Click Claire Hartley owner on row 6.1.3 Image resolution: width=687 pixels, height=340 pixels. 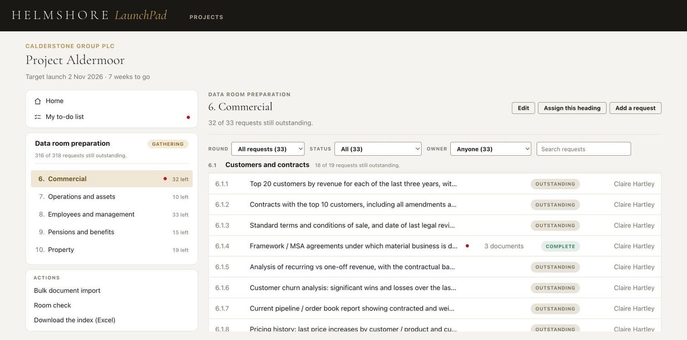tap(634, 225)
